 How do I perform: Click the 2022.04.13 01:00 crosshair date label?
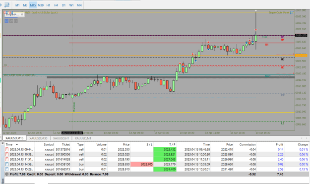pyautogui.click(x=72, y=133)
